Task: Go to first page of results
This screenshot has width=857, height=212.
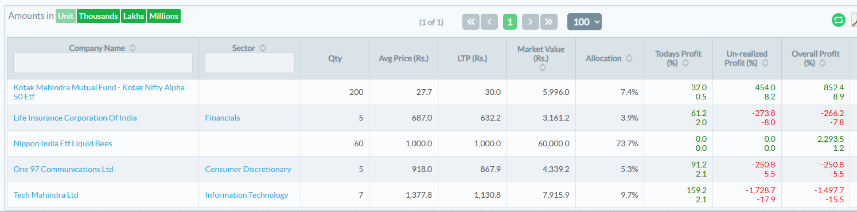Action: (470, 22)
